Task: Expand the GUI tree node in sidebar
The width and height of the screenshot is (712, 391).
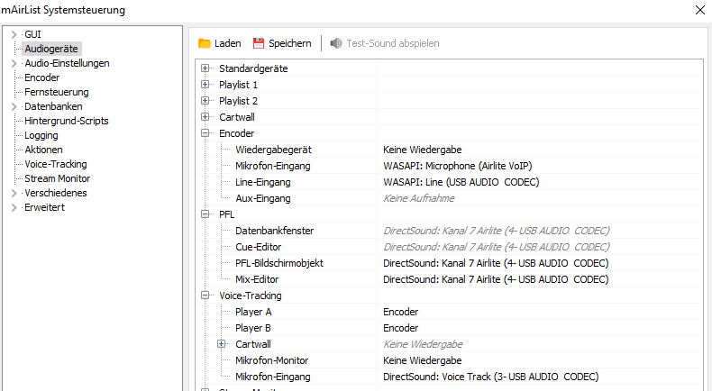Action: click(x=14, y=34)
